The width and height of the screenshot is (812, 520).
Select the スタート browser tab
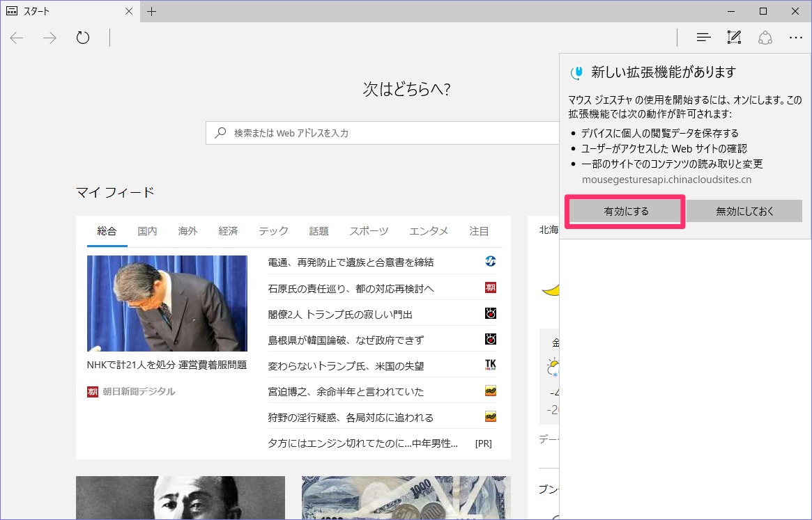tap(70, 11)
